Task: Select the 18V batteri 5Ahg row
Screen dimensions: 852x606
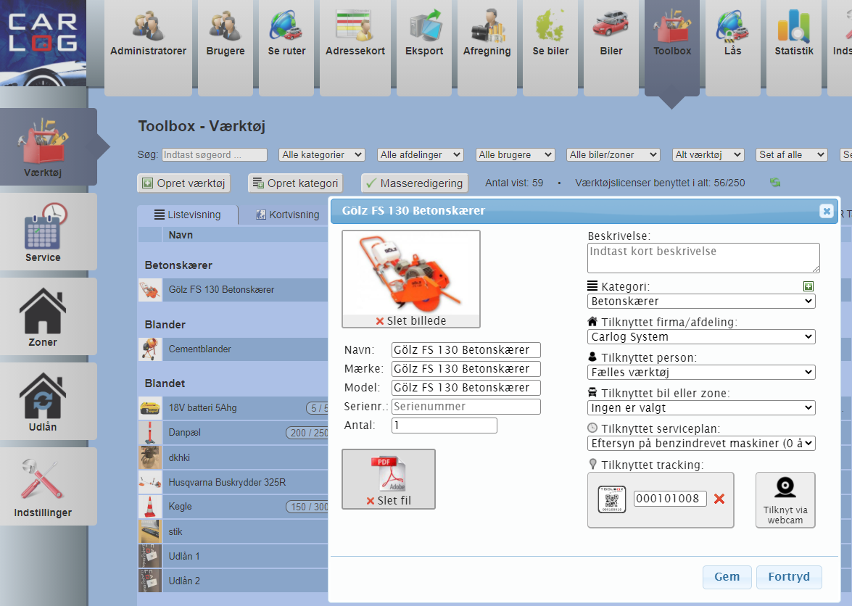Action: [233, 408]
